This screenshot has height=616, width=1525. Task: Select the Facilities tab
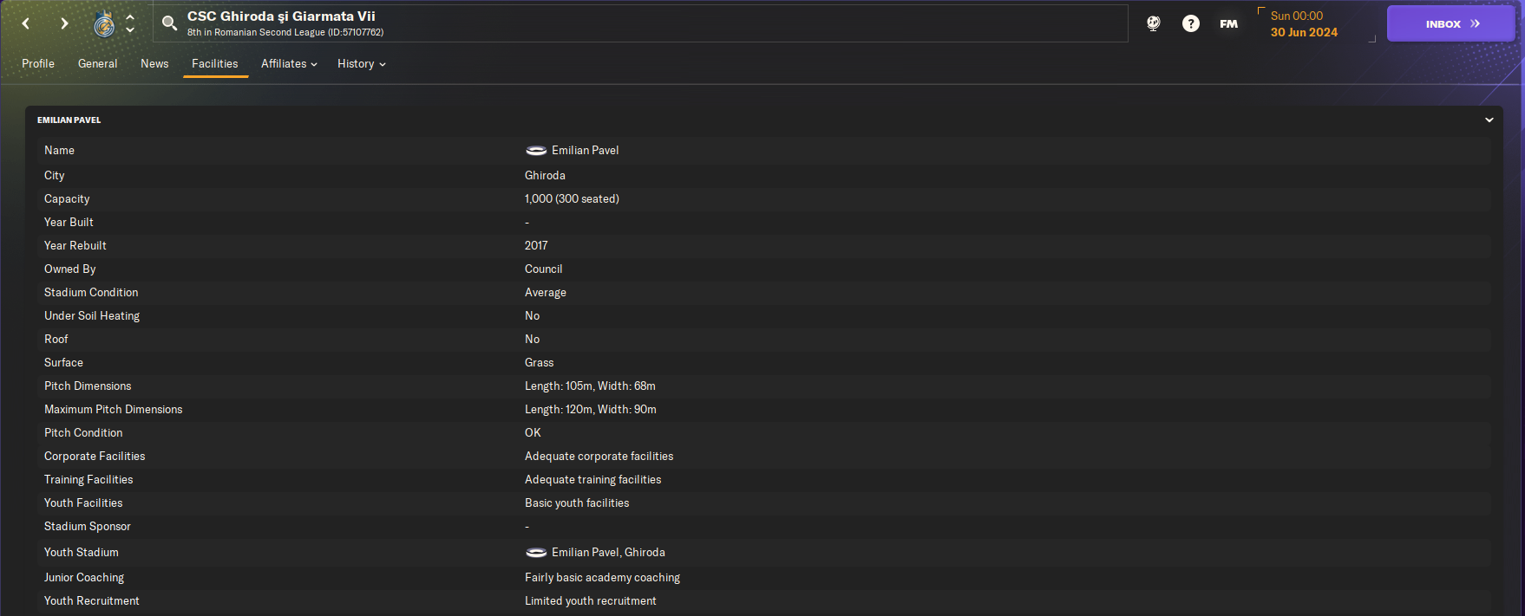click(x=215, y=64)
